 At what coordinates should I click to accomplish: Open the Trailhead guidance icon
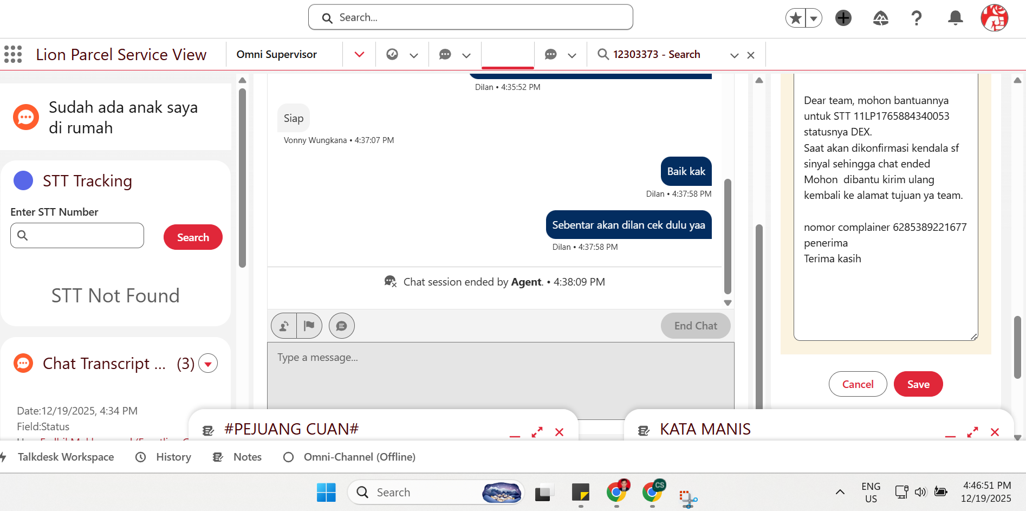(881, 18)
